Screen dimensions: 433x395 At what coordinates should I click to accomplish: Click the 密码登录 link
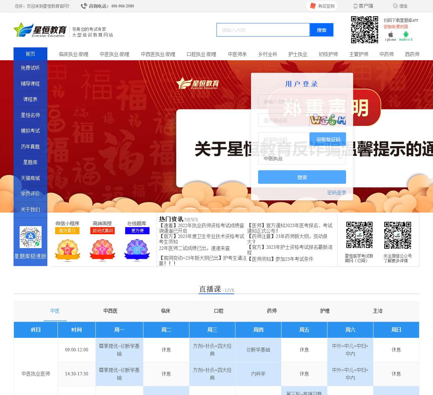[337, 193]
